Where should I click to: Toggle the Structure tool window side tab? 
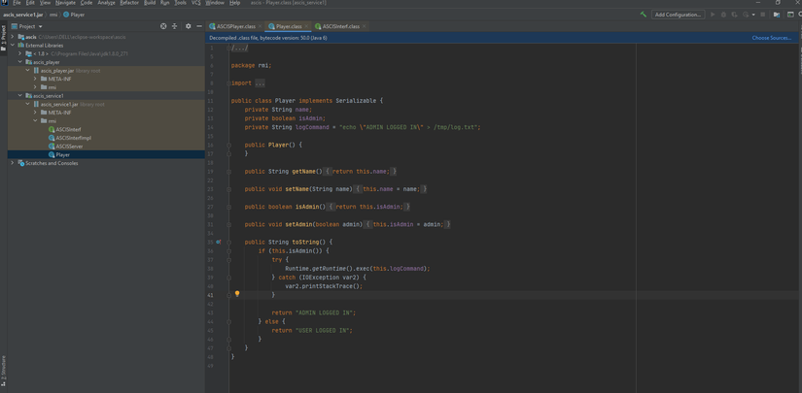point(3,369)
